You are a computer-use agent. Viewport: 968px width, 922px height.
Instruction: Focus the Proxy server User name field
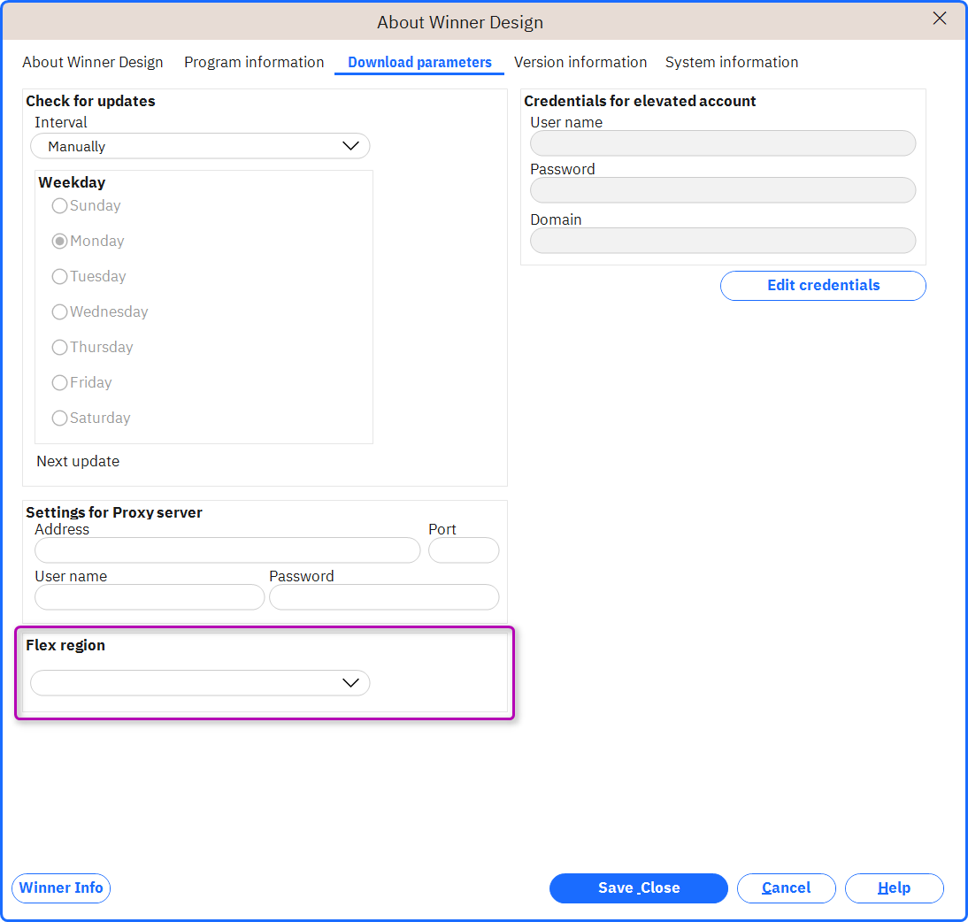(150, 597)
